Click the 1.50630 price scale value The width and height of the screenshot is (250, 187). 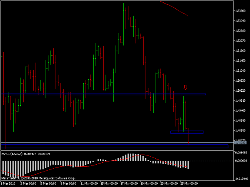coord(240,81)
